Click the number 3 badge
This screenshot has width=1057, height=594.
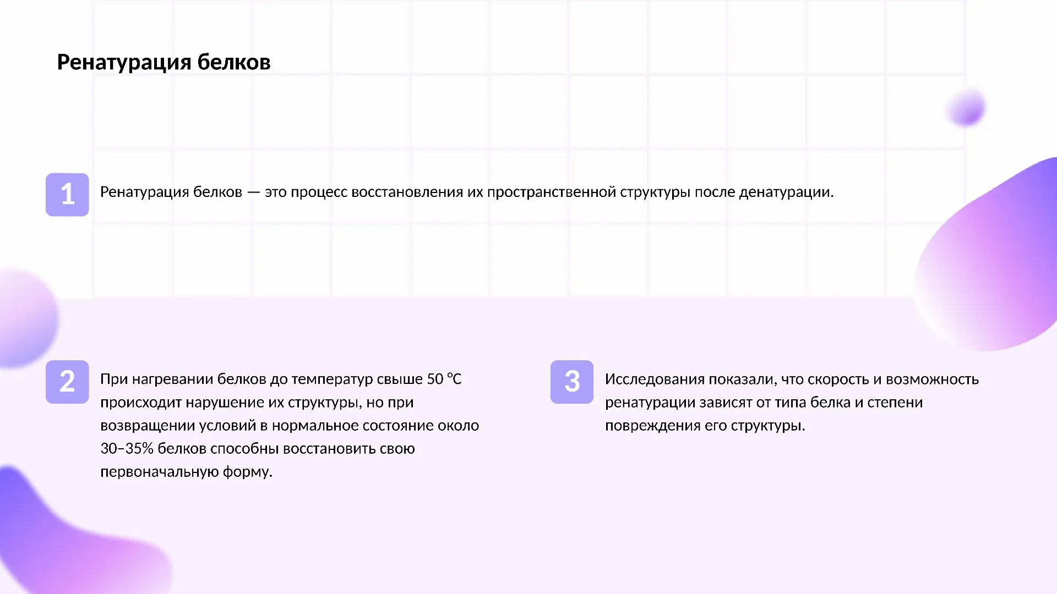point(572,382)
